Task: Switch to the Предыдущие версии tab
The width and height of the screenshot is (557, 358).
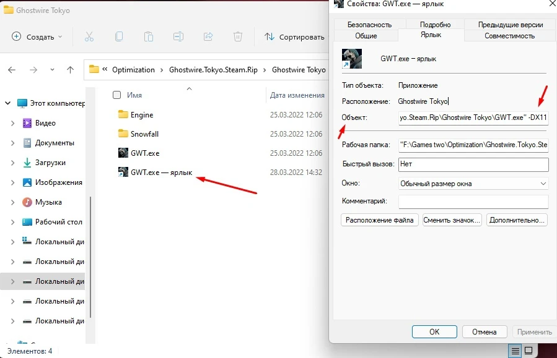Action: click(x=510, y=25)
